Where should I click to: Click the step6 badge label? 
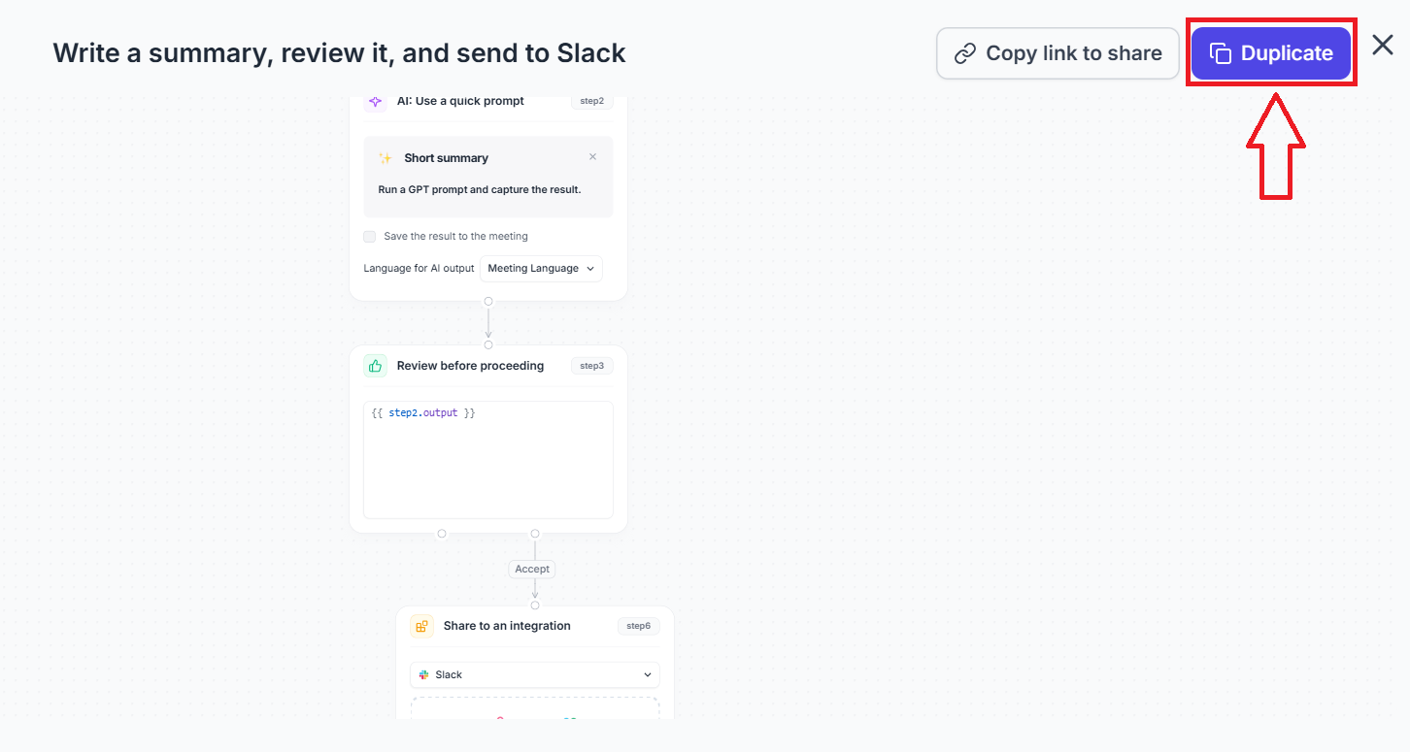[x=638, y=626]
